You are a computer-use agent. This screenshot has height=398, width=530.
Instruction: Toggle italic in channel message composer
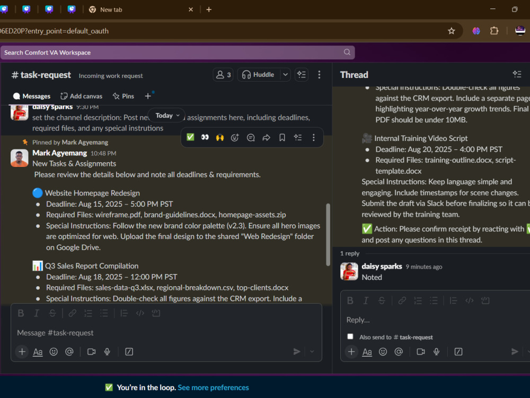pyautogui.click(x=37, y=313)
